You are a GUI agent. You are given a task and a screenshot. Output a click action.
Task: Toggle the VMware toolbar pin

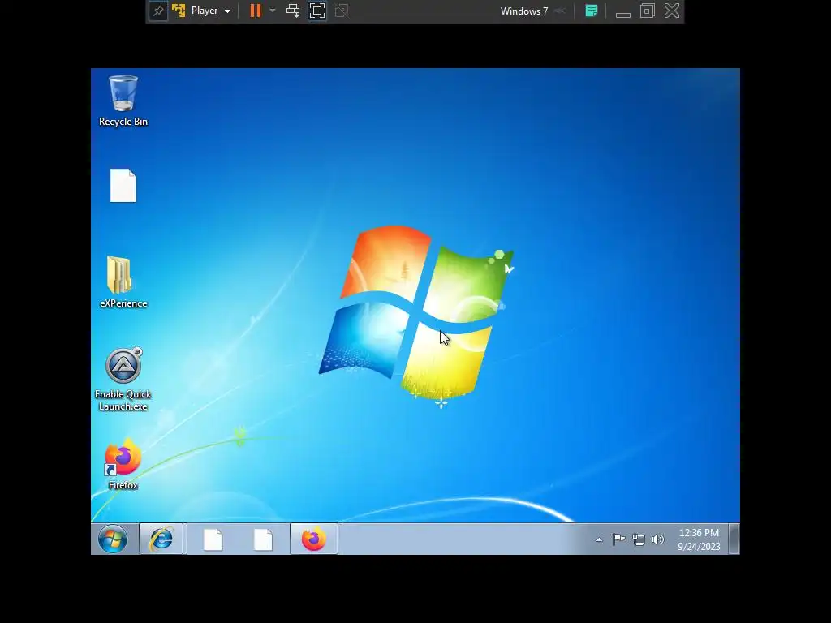pyautogui.click(x=158, y=11)
